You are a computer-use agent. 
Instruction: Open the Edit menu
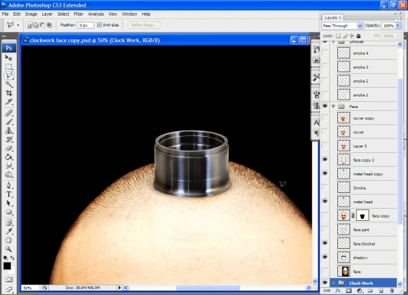coord(17,14)
